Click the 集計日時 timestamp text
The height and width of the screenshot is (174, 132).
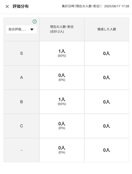tap(95, 6)
